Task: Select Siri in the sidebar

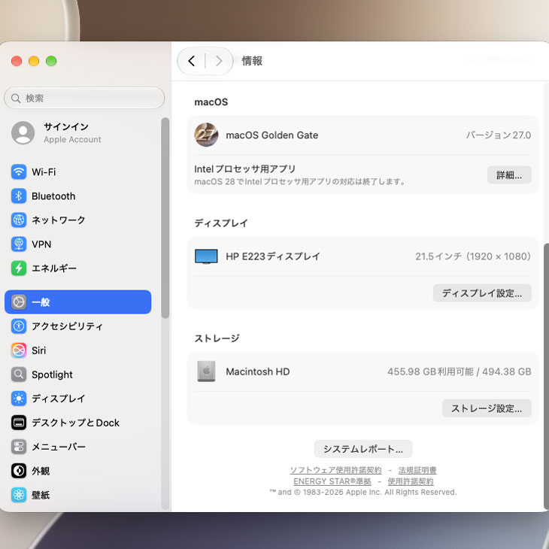Action: [77, 350]
